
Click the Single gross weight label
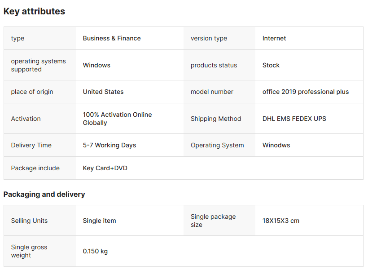(29, 251)
